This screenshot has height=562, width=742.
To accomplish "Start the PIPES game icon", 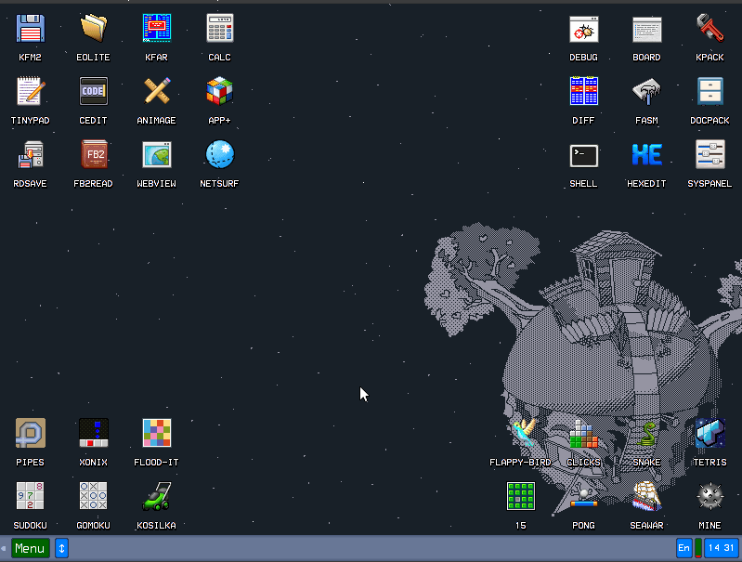I will 31,433.
